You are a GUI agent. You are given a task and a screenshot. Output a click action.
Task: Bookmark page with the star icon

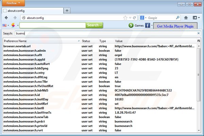pyautogui.click(x=125, y=18)
